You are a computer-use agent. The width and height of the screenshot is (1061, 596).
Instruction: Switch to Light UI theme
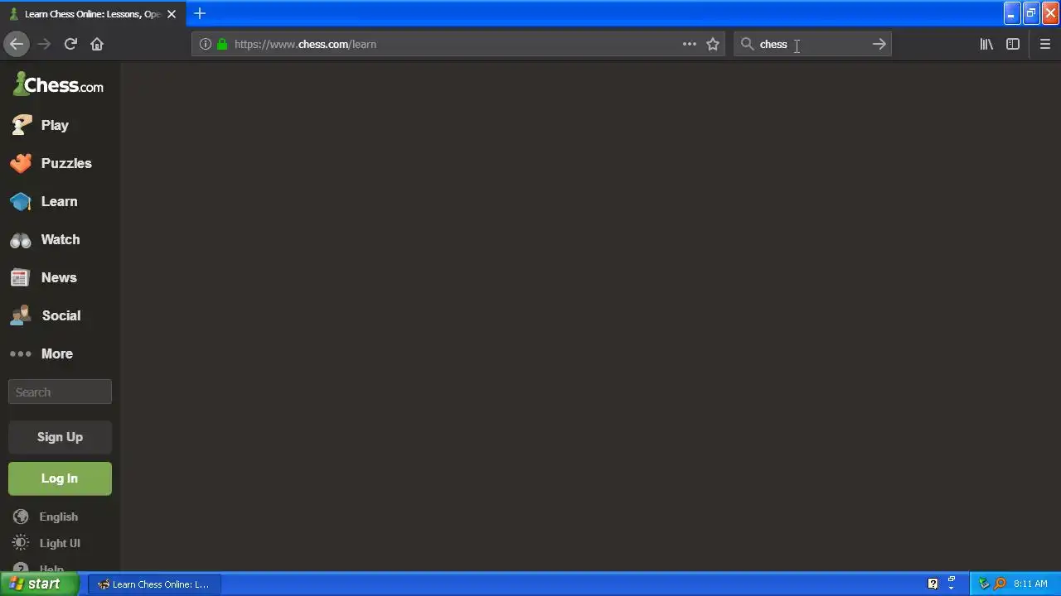60,543
